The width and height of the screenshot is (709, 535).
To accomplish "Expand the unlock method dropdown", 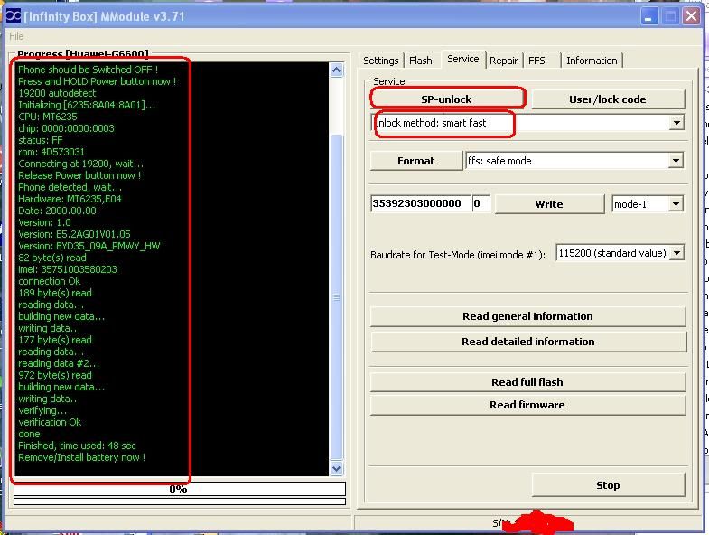I will [676, 123].
